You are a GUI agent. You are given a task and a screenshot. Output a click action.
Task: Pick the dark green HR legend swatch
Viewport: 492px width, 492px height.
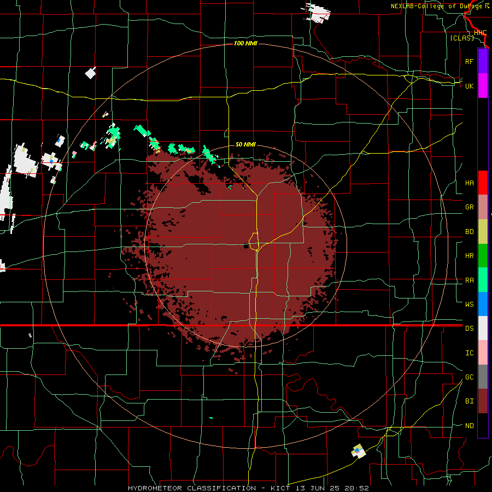pos(483,256)
